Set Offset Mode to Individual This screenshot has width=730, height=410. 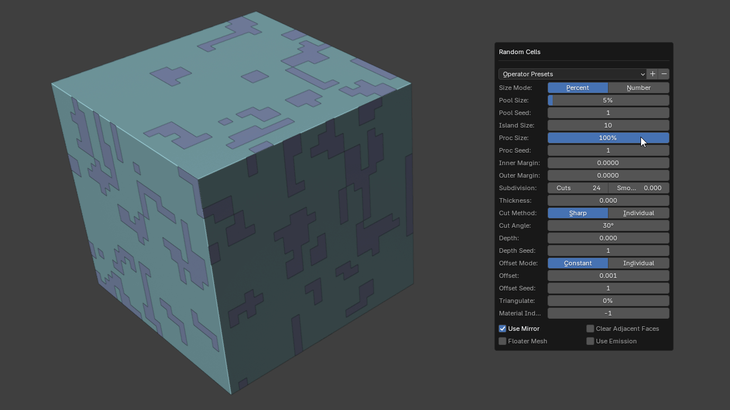(x=638, y=263)
